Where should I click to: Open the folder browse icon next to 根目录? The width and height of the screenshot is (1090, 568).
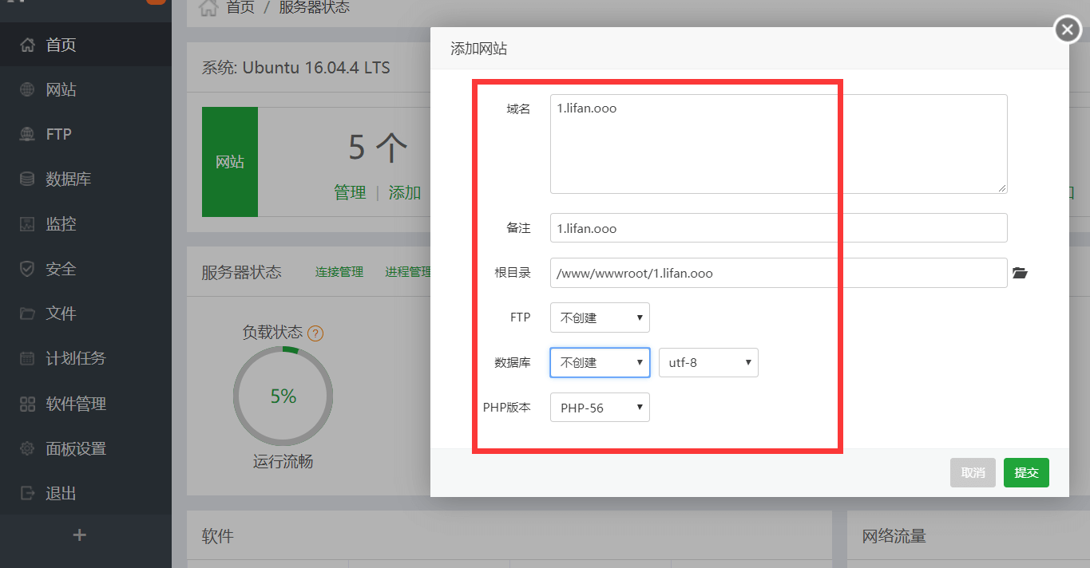click(1020, 273)
